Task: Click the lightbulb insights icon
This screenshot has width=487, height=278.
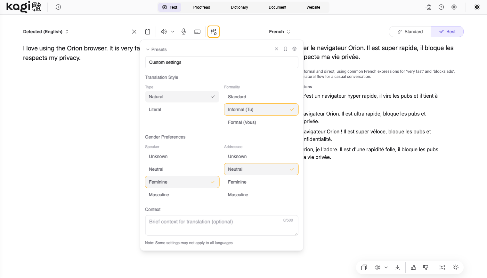Action: 456,267
